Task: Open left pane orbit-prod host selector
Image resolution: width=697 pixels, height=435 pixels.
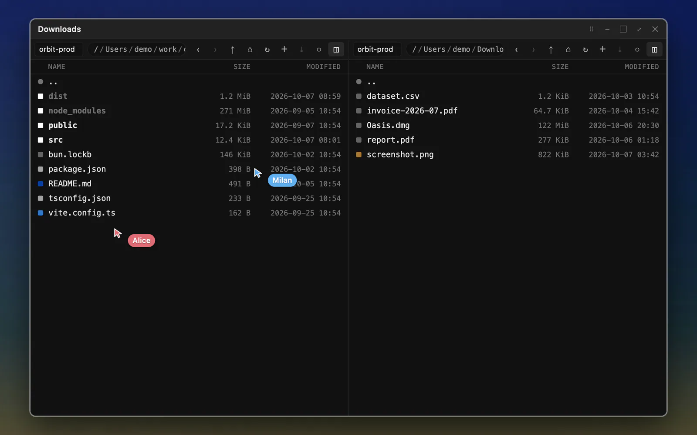Action: point(59,50)
